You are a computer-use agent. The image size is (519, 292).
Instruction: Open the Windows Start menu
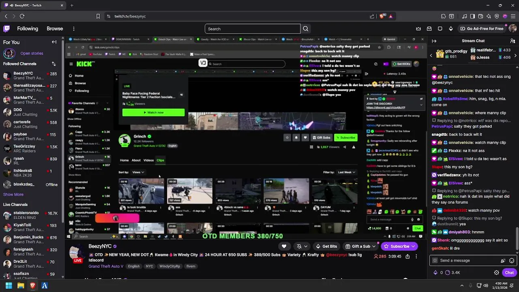9,286
